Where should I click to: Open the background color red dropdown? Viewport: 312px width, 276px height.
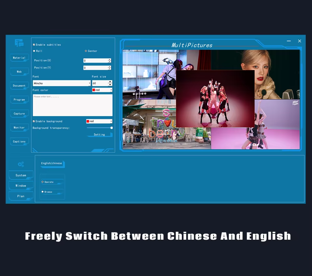(x=111, y=121)
